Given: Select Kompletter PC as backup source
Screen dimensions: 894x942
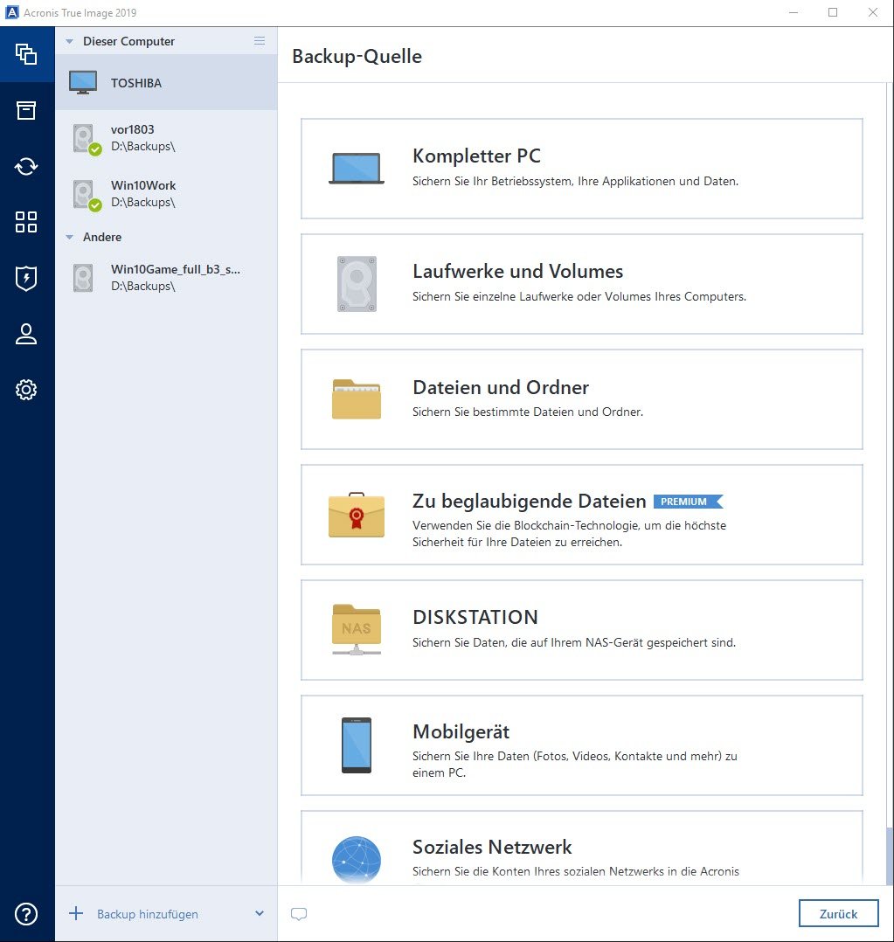Looking at the screenshot, I should click(x=582, y=169).
